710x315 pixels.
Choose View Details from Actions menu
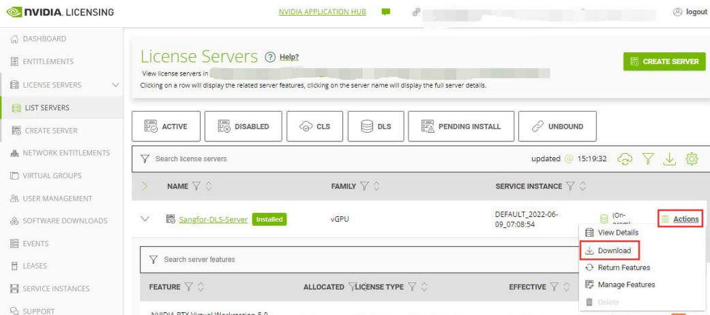(x=618, y=233)
